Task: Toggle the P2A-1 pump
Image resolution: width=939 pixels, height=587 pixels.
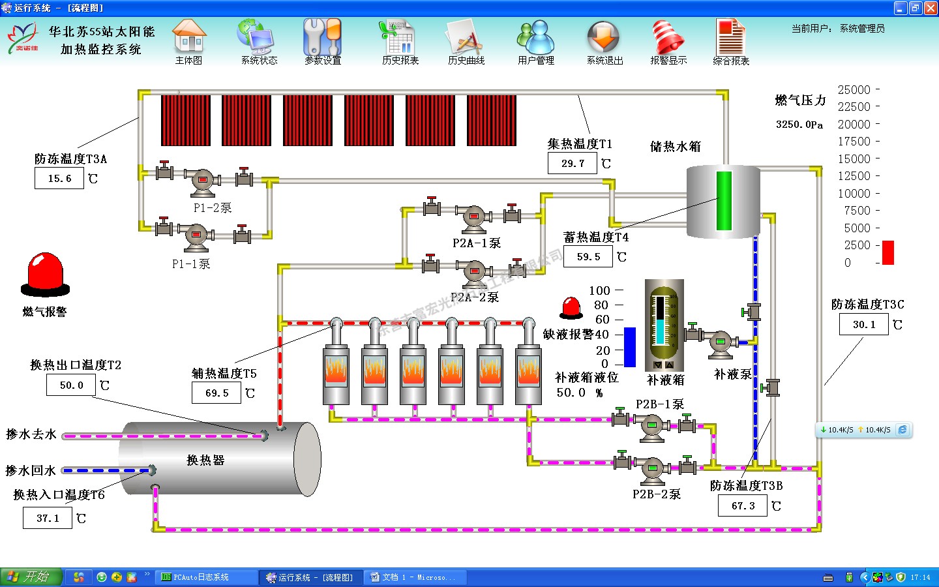Action: pos(474,217)
